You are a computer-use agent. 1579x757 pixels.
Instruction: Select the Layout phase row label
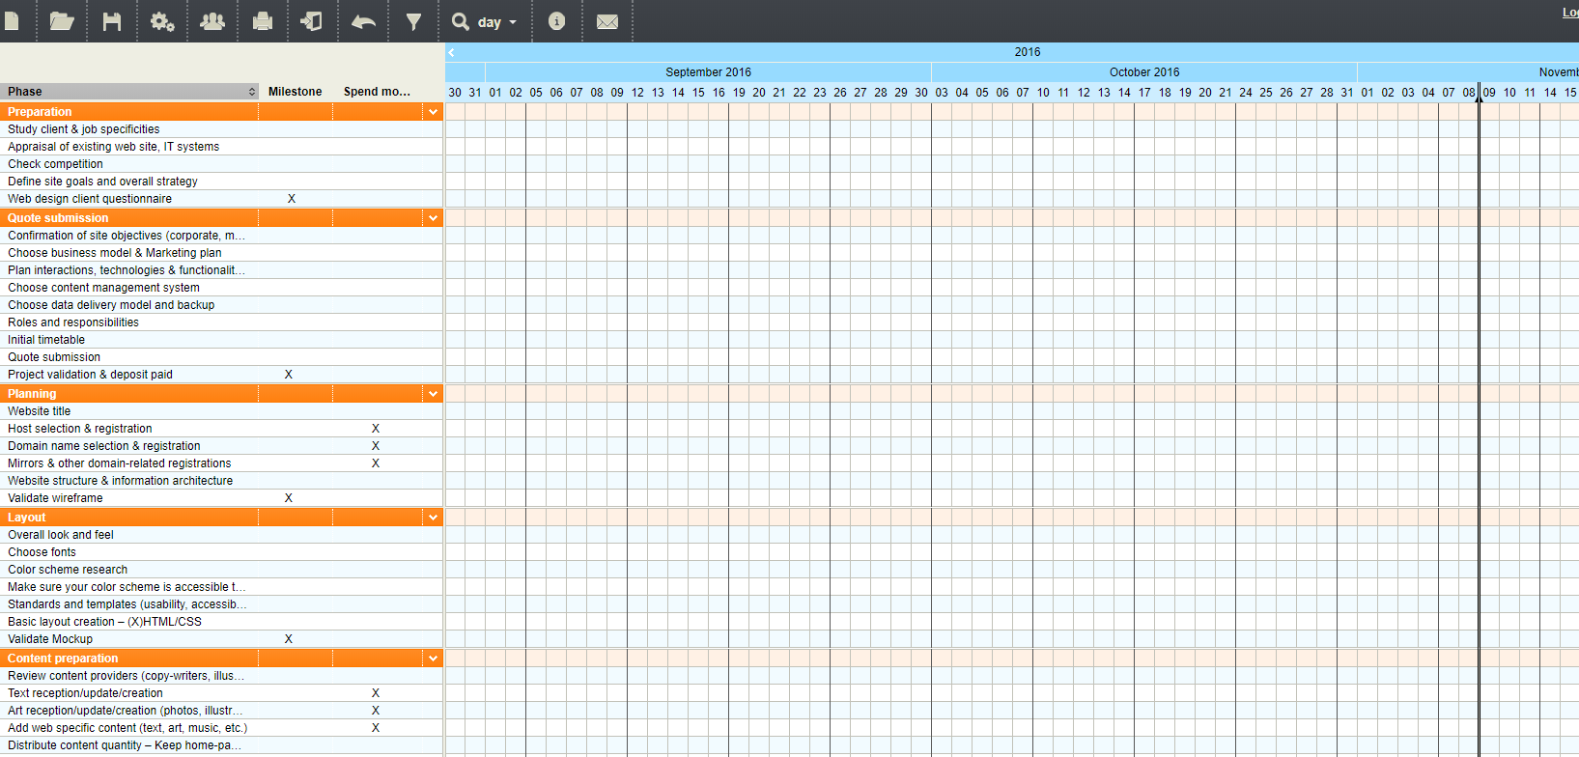27,518
